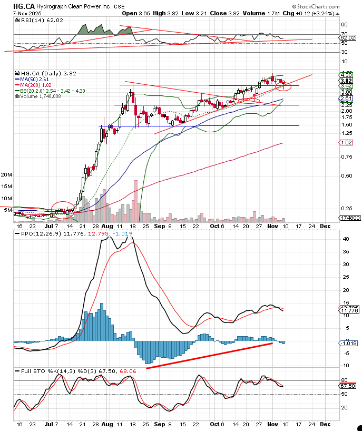Click the candlestick icon before HG.CA (Daily)

(17, 73)
